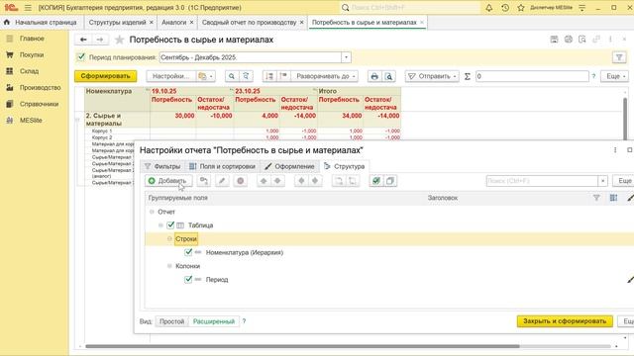Viewport: 634px width, 356px height.
Task: Add report to favorites star
Action: coord(119,40)
